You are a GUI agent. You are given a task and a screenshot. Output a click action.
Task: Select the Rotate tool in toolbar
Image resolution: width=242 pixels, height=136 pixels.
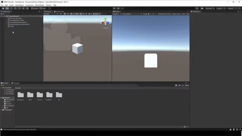tap(11, 8)
